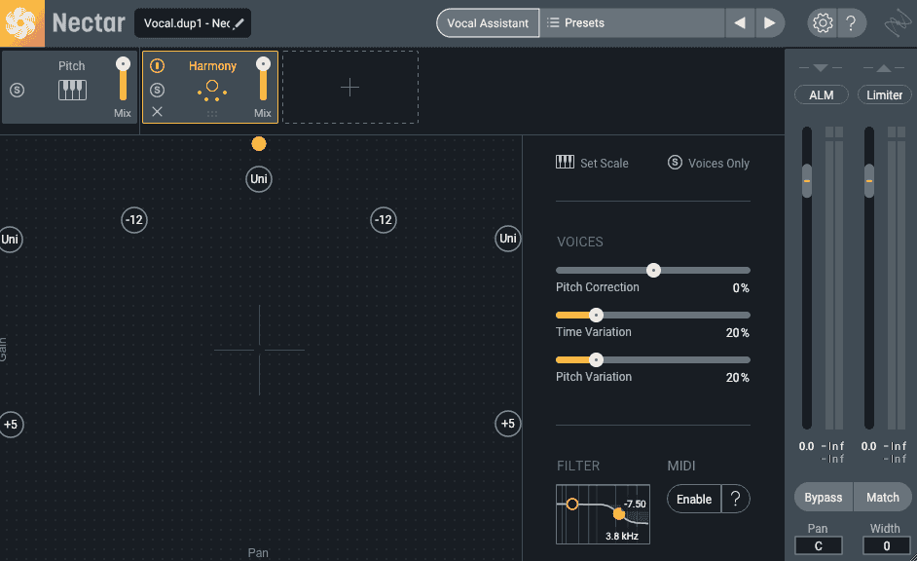The height and width of the screenshot is (561, 917).
Task: Click the Pitch module piano keys icon
Action: 72,90
